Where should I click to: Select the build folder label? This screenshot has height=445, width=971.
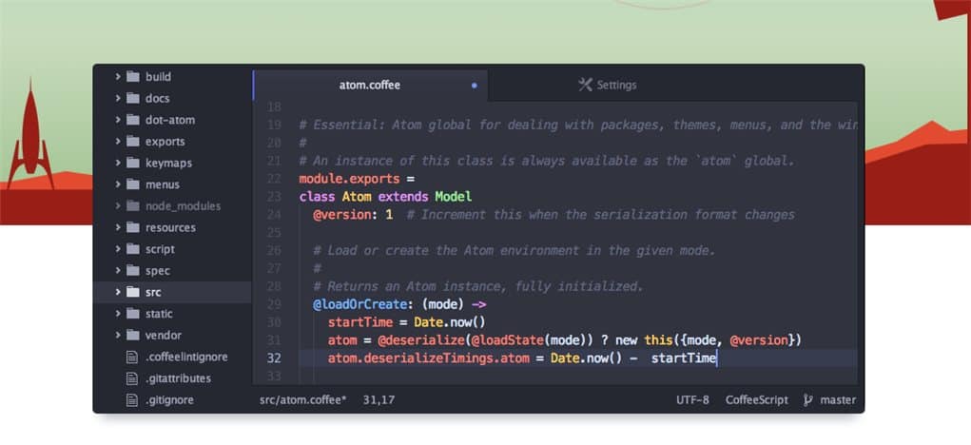click(159, 77)
